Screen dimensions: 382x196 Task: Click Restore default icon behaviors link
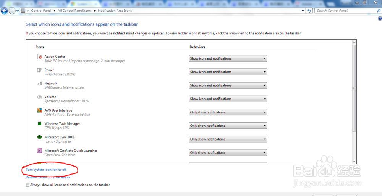point(48,177)
